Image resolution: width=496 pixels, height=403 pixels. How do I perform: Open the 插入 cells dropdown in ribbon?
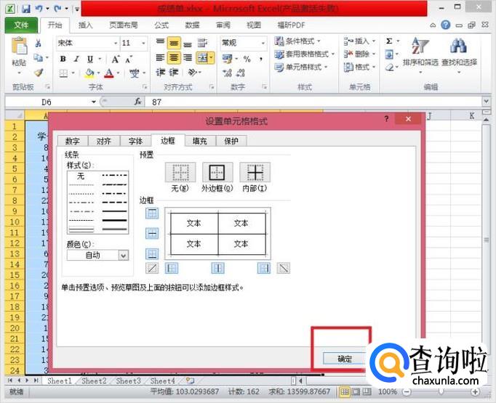[x=360, y=41]
